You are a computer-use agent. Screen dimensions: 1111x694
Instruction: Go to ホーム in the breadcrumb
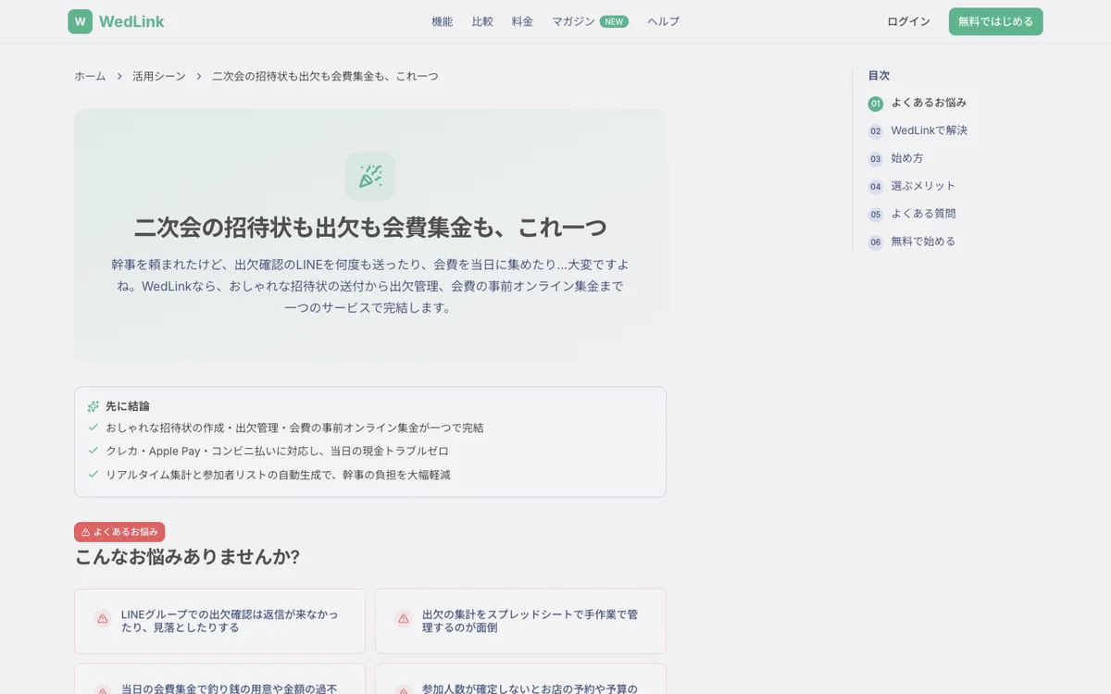tap(90, 76)
